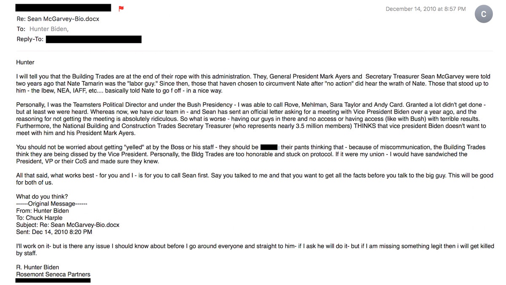Click "From: Hunter Biden" in quoted header

click(x=43, y=210)
